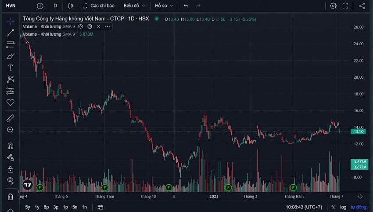
Task: Toggle log scale mode
Action: (x=343, y=207)
